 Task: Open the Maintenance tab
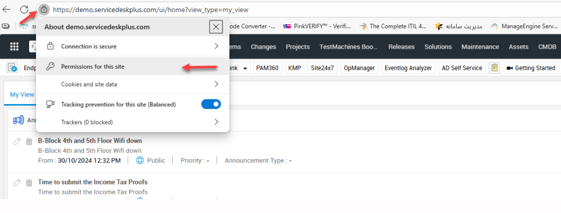pyautogui.click(x=480, y=47)
